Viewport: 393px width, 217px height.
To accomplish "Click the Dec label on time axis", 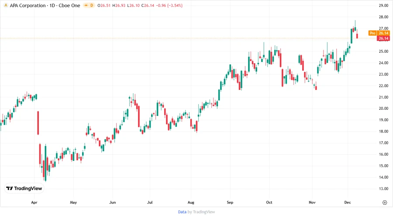I will (x=348, y=203).
